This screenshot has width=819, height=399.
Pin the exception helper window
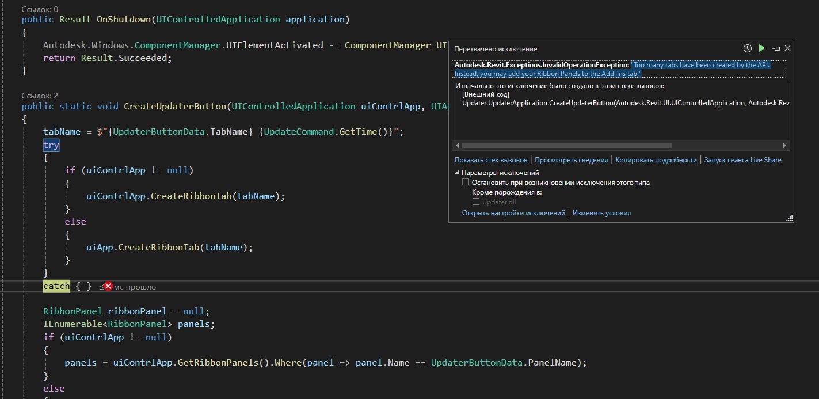[x=776, y=48]
